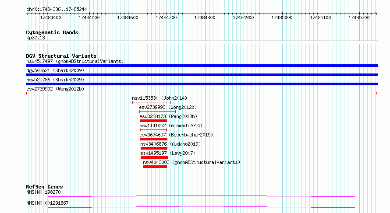Open the nsv3406876 (Audano2019) variant
This screenshot has height=213, width=390.
coord(170,144)
